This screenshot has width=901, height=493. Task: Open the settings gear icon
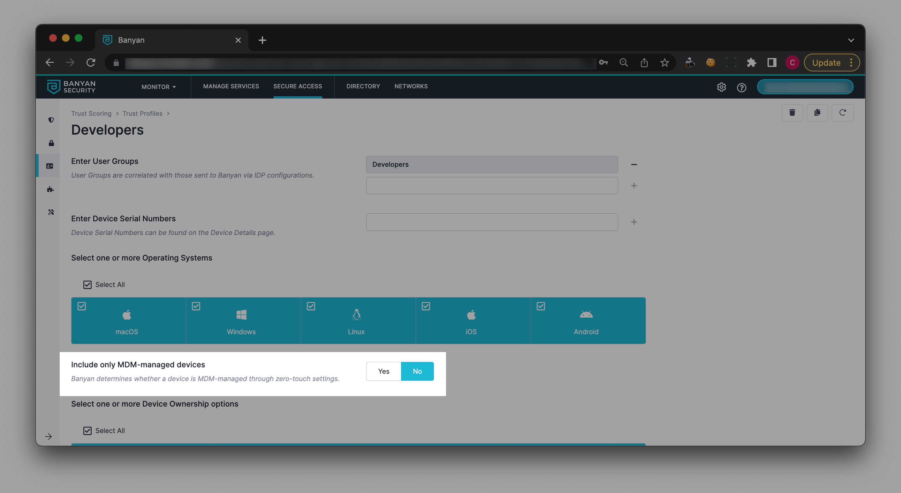(x=721, y=87)
